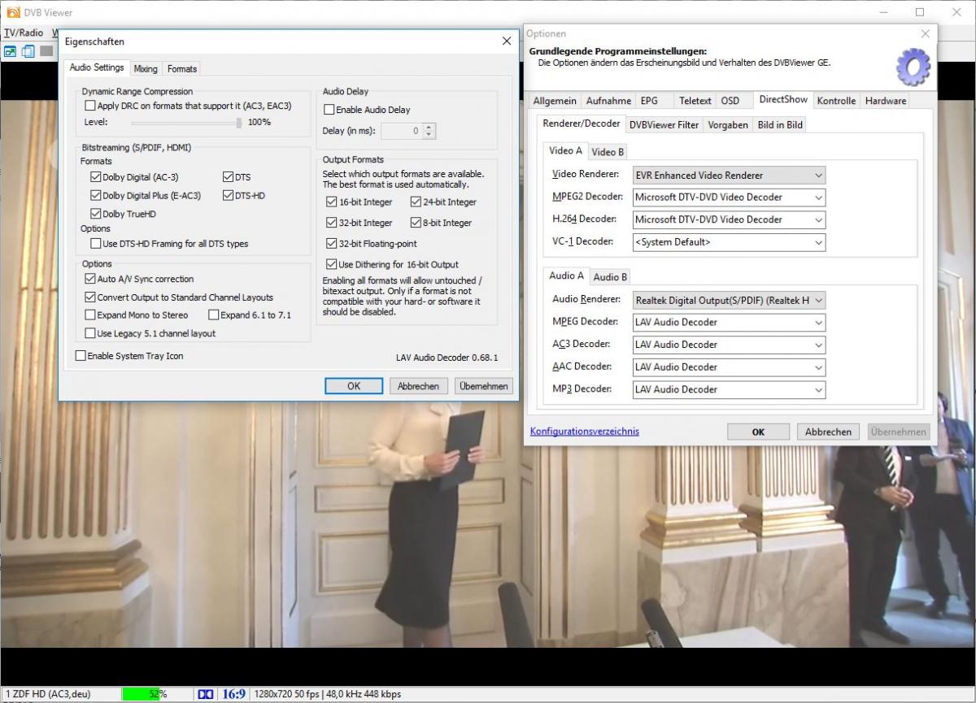Click the gear icon in Optionen dialog
Screen dimensions: 976x703
913,67
